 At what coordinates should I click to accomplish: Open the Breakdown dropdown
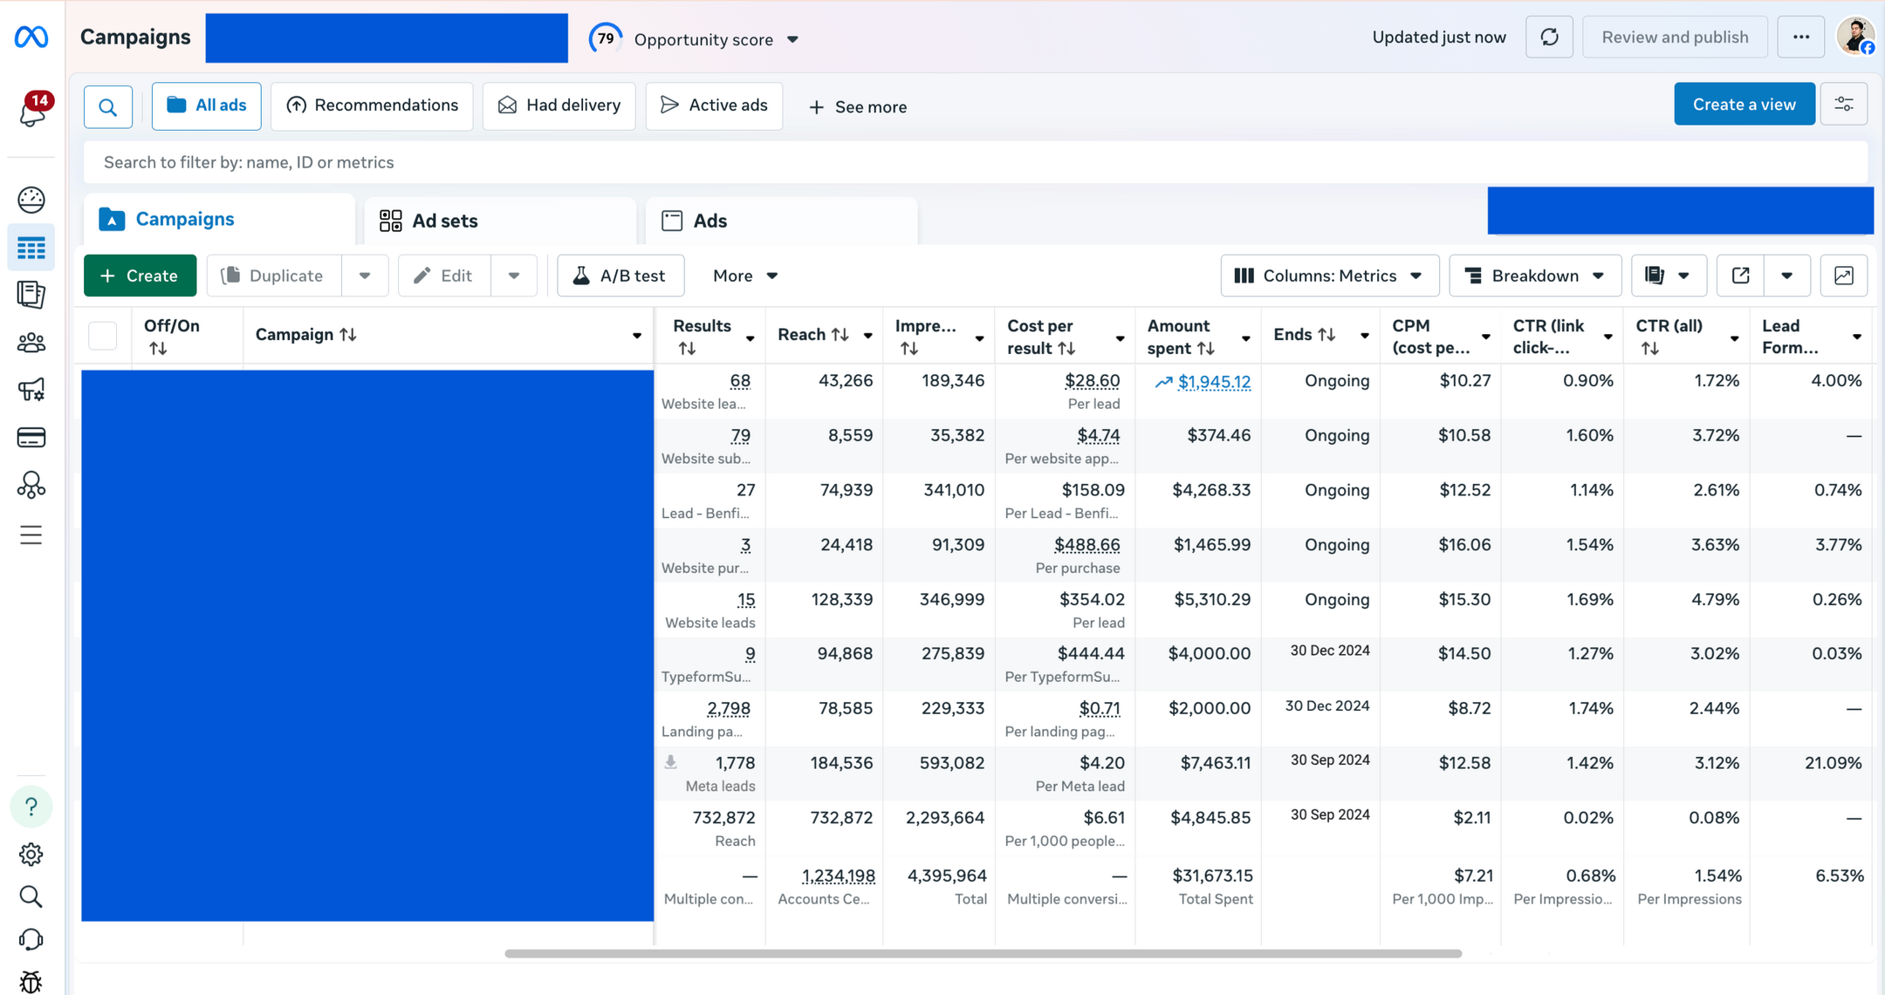pos(1535,276)
